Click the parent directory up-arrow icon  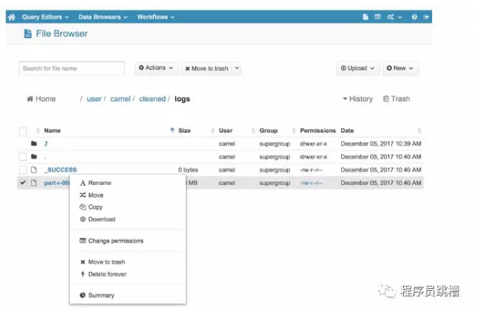[46, 143]
